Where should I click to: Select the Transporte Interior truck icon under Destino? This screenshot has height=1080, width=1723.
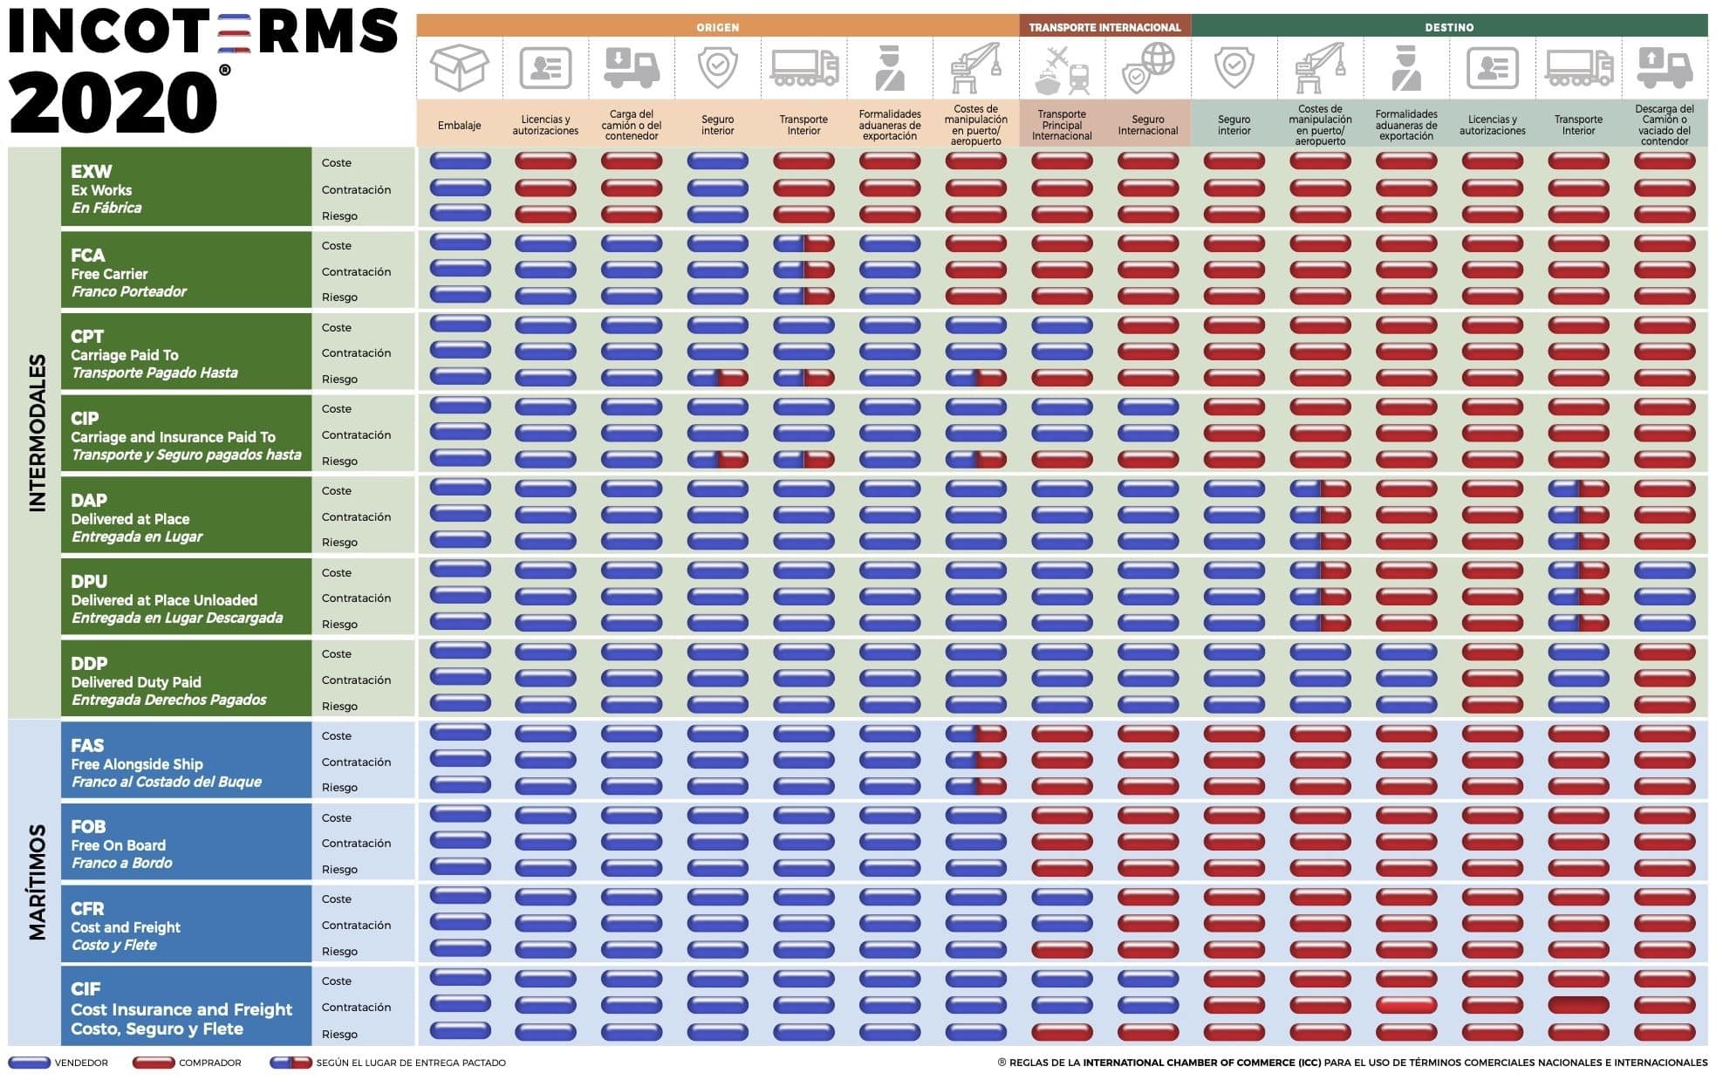(x=1578, y=68)
